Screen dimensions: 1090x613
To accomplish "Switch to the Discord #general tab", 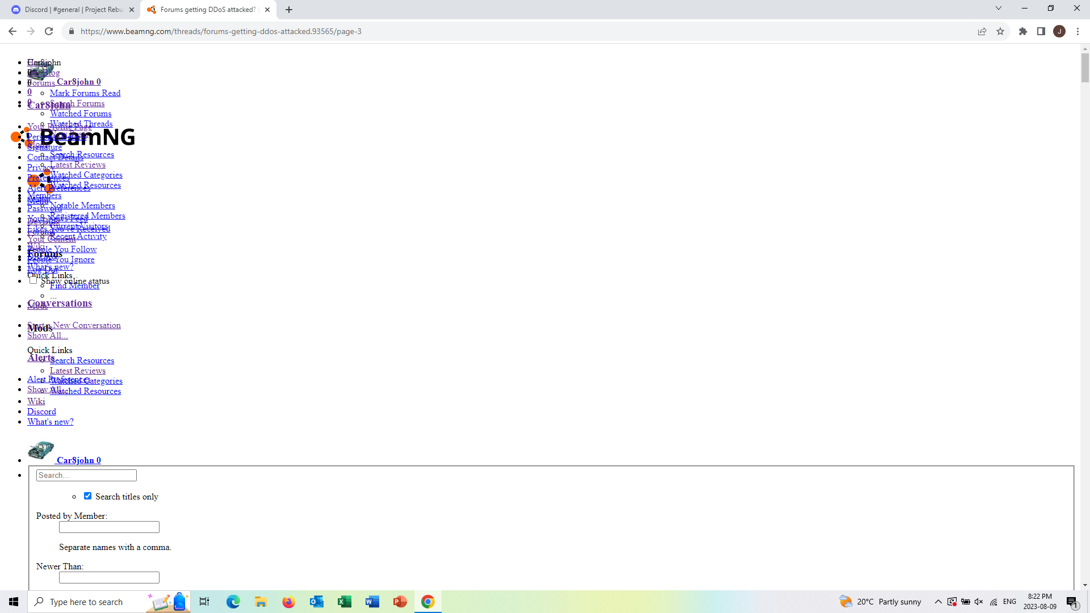I will (73, 10).
